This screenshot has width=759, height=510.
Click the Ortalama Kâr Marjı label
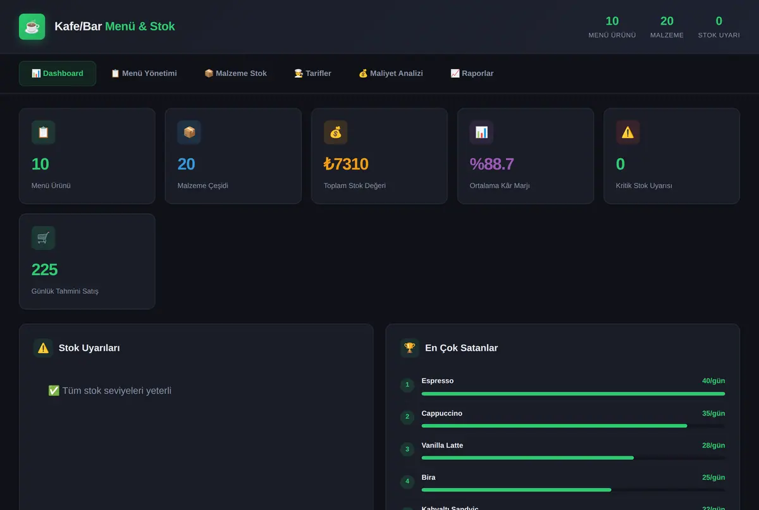click(x=500, y=186)
